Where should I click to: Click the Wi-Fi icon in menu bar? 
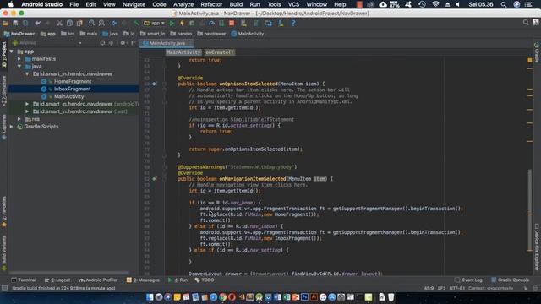point(436,4)
